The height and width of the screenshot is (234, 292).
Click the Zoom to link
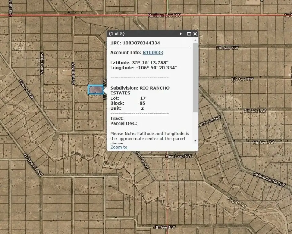click(119, 147)
